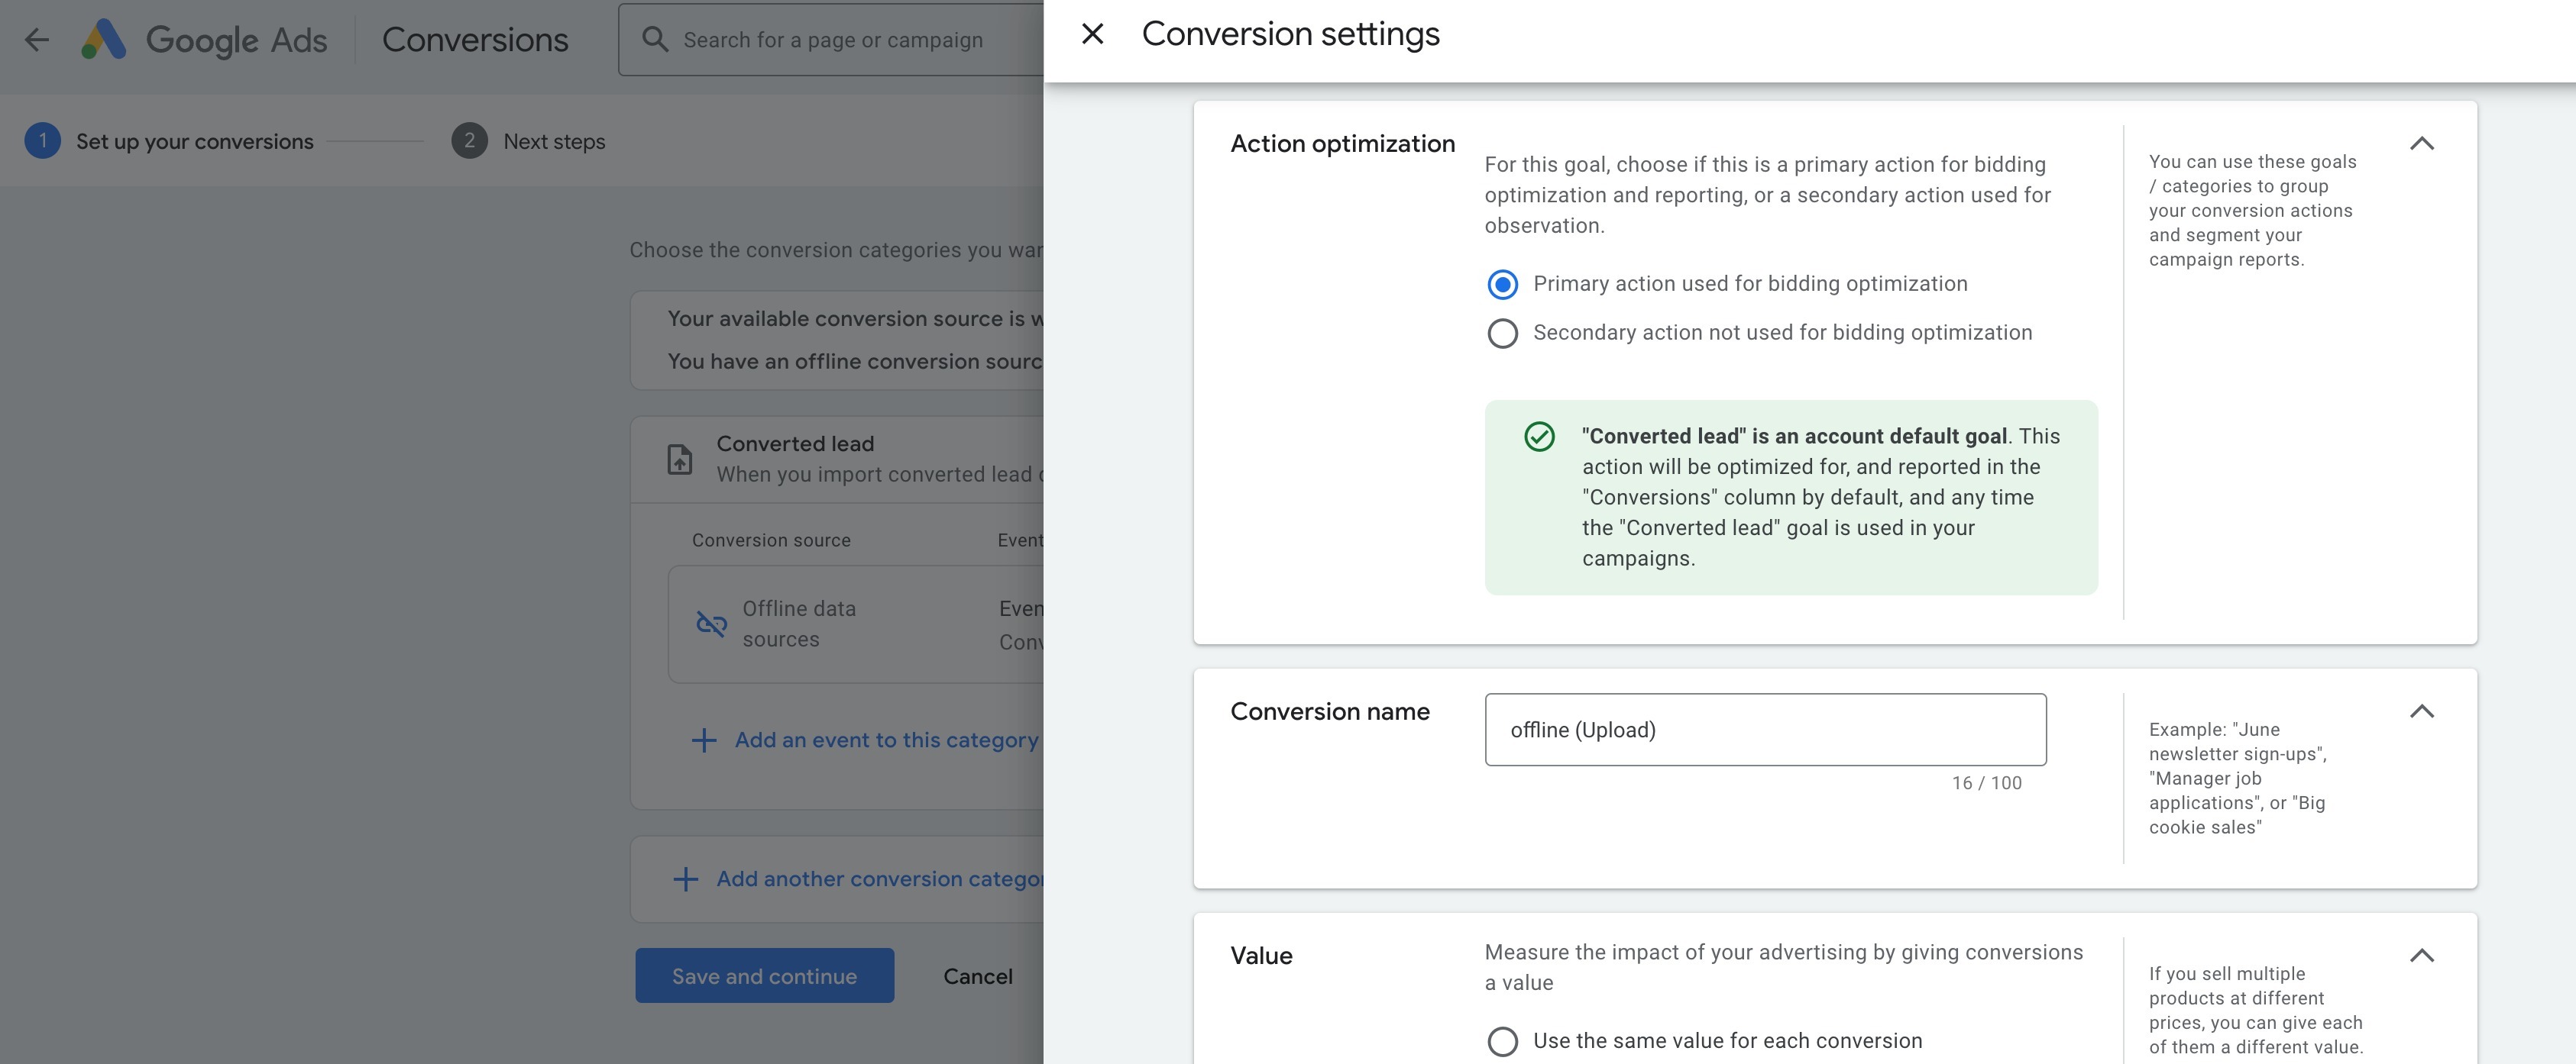The image size is (2576, 1064).
Task: Click plus icon for another conversion category
Action: (x=685, y=879)
